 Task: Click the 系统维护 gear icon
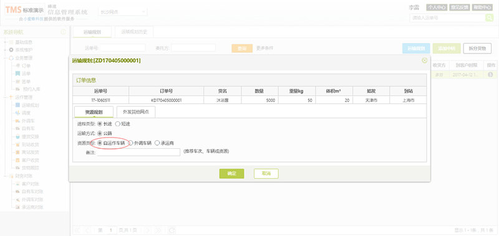click(11, 50)
